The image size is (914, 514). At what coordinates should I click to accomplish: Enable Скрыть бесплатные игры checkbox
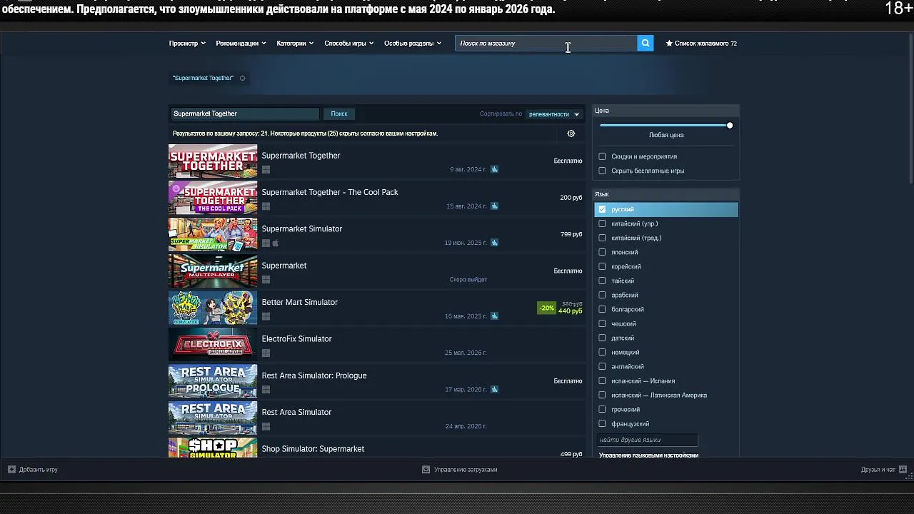602,171
